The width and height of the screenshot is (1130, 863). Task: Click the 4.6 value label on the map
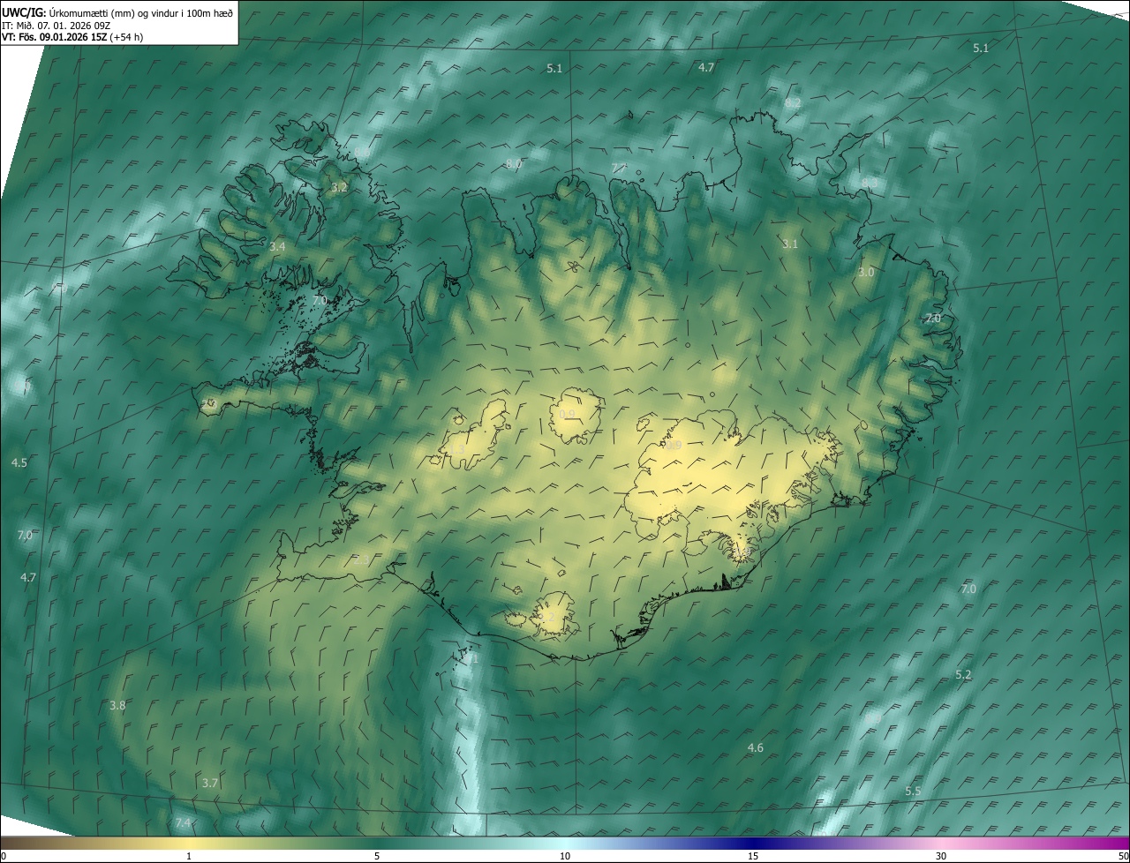[x=756, y=748]
